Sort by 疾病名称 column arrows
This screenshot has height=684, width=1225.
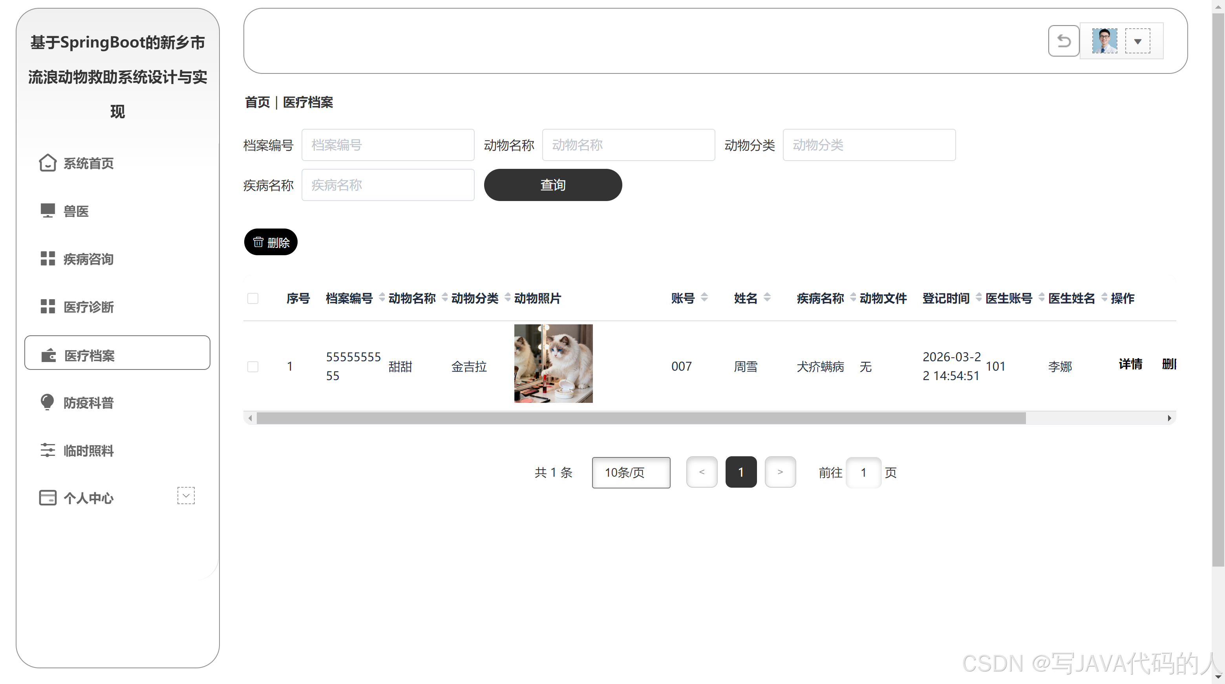tap(853, 298)
